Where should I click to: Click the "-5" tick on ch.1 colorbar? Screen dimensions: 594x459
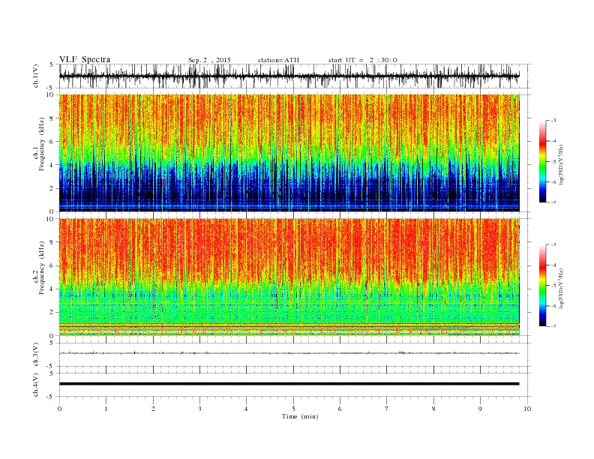(553, 161)
